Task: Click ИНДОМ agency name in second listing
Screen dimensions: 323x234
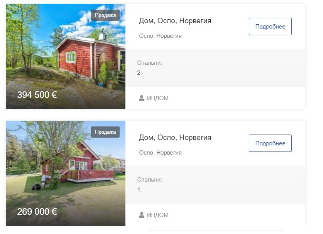Action: click(x=157, y=215)
